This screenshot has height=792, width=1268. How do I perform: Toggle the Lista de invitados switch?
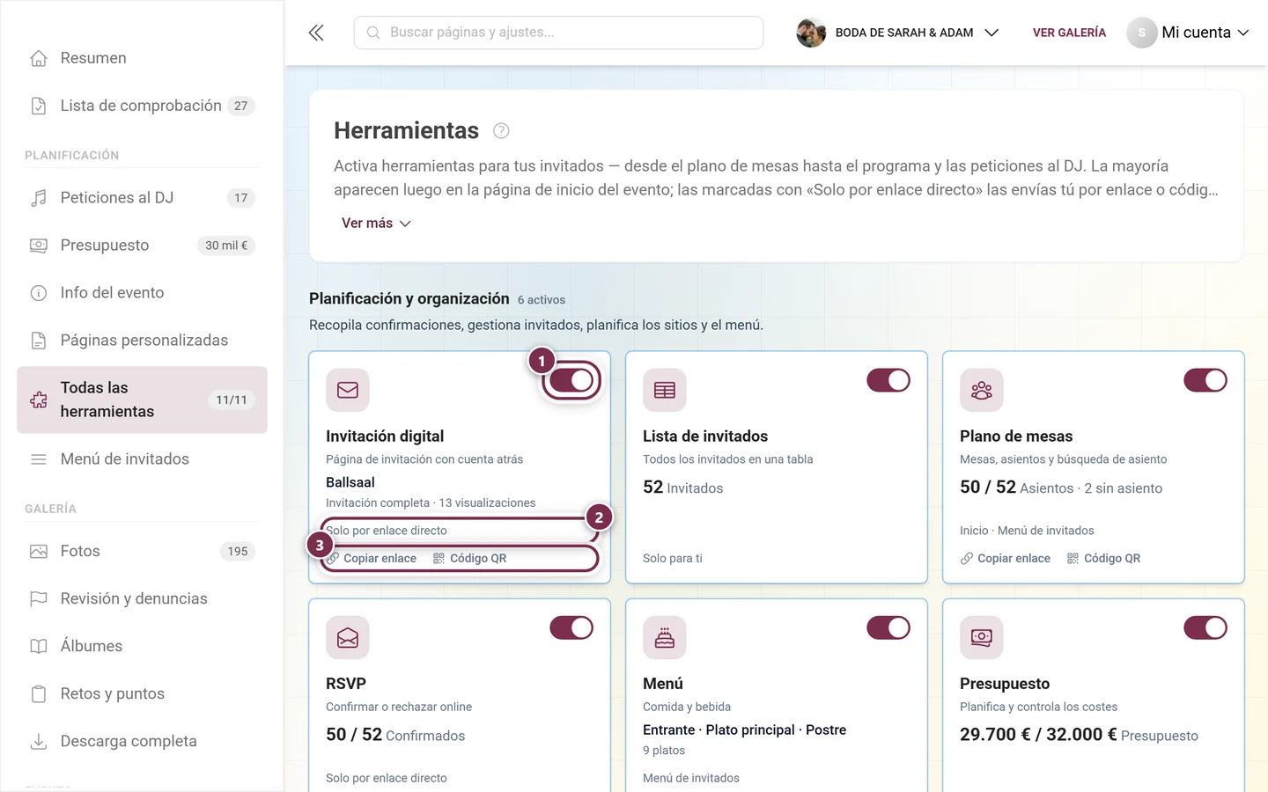[888, 380]
